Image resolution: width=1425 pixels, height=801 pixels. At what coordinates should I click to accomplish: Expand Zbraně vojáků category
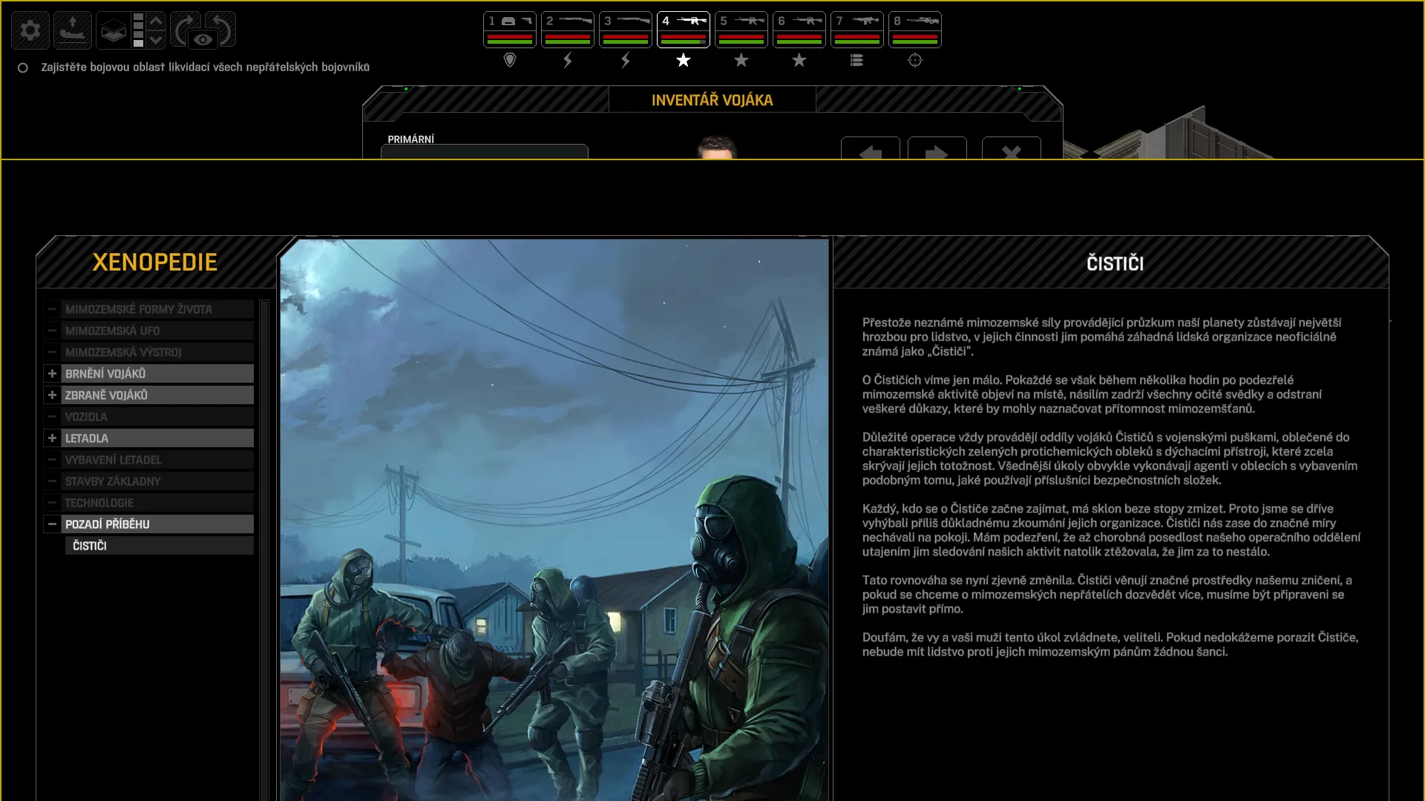click(x=52, y=395)
